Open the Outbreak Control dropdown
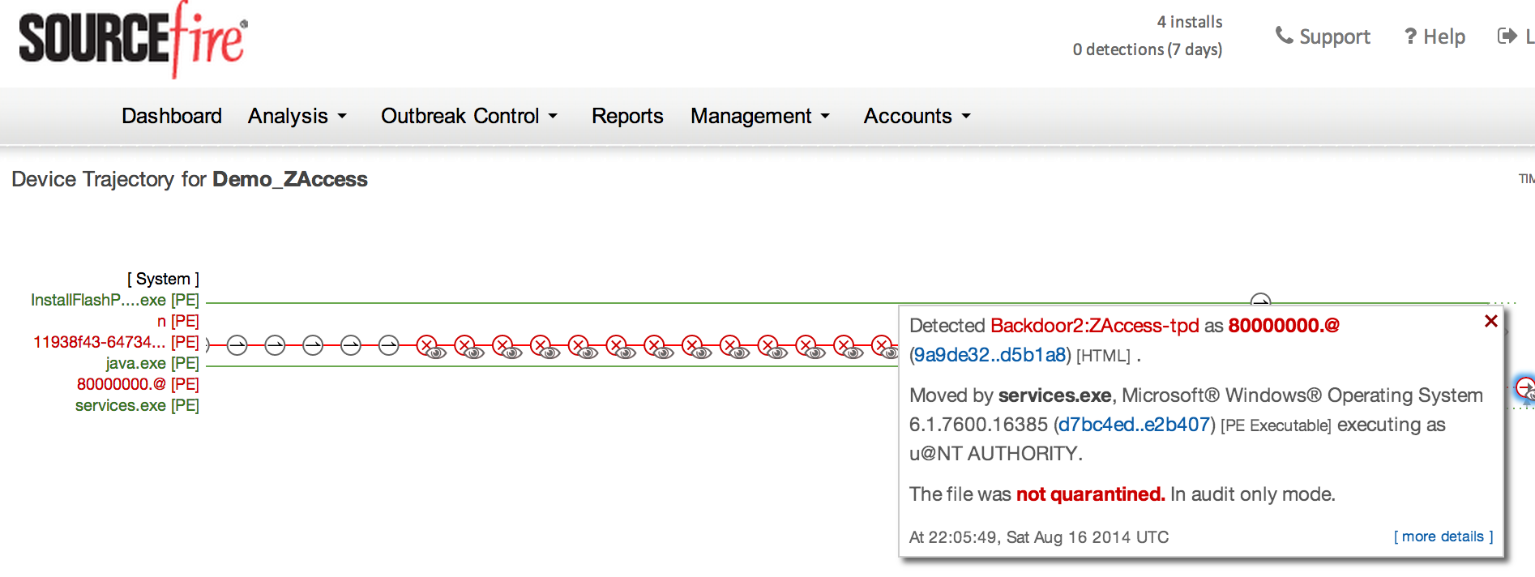The image size is (1535, 577). [469, 116]
